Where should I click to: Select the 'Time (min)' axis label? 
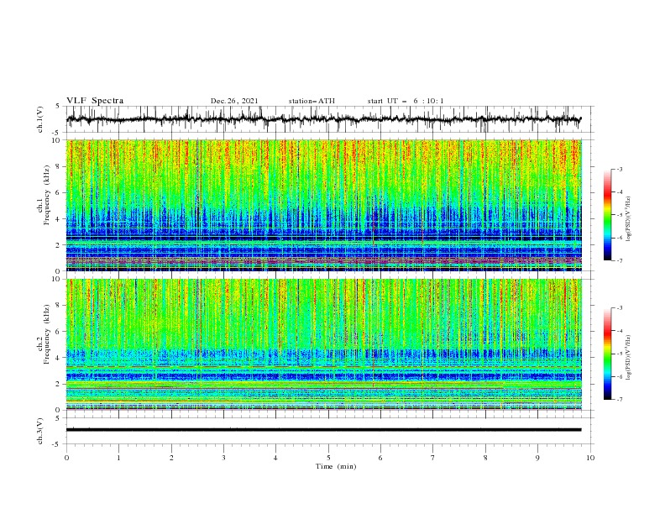tap(336, 466)
